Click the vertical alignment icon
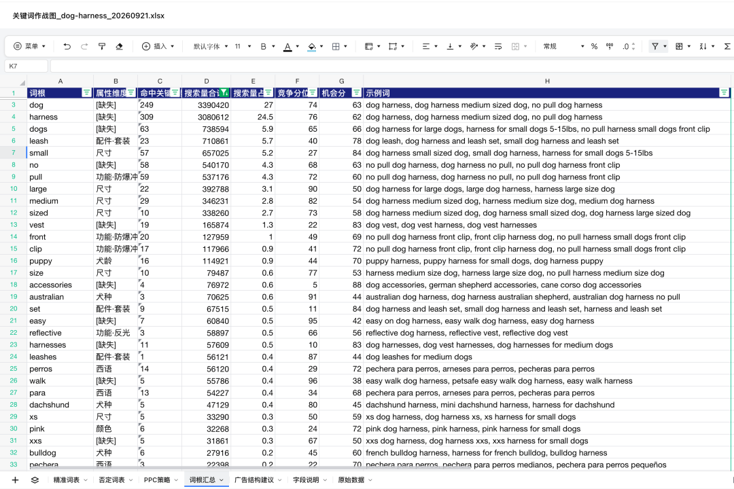 click(x=450, y=46)
